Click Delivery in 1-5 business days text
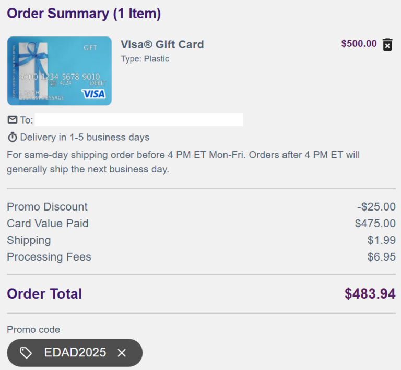 pyautogui.click(x=85, y=138)
